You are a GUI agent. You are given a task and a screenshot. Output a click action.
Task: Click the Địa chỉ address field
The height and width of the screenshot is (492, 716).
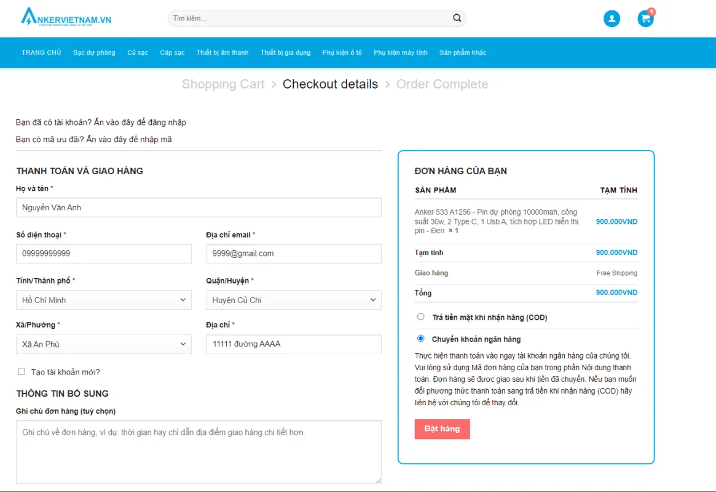[294, 344]
